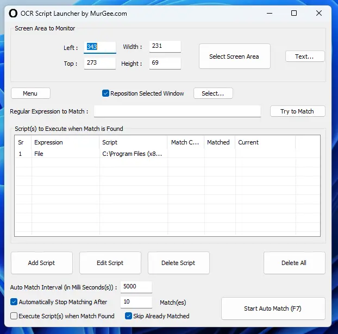This screenshot has width=338, height=334.
Task: Click Regular Expression to Match field
Action: [x=177, y=111]
